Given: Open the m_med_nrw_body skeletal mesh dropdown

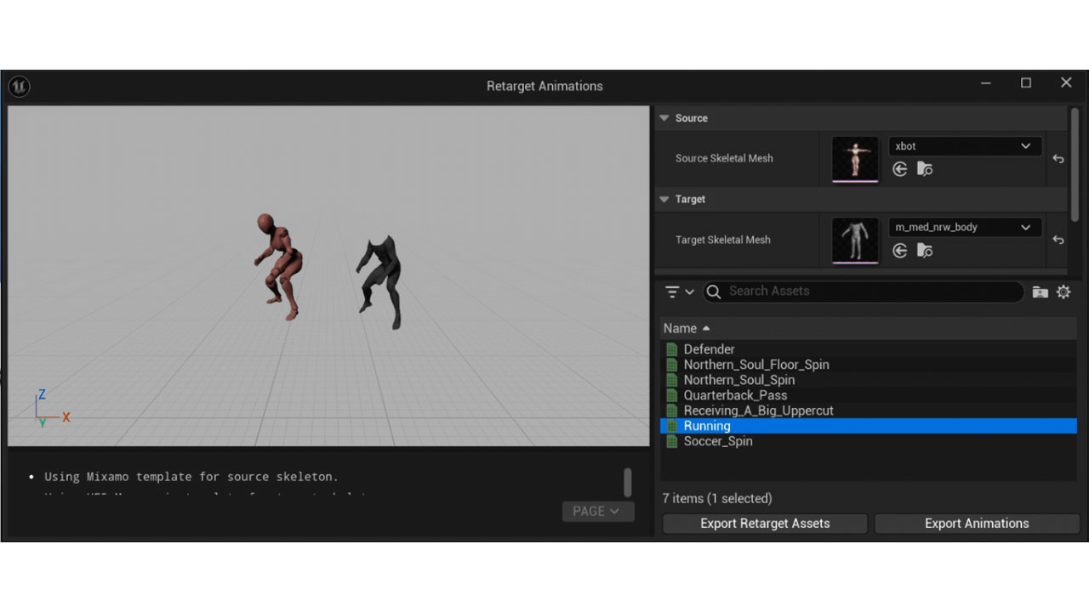Looking at the screenshot, I should pyautogui.click(x=1026, y=227).
